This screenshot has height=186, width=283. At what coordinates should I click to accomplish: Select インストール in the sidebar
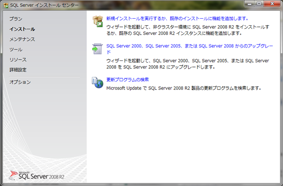22,29
